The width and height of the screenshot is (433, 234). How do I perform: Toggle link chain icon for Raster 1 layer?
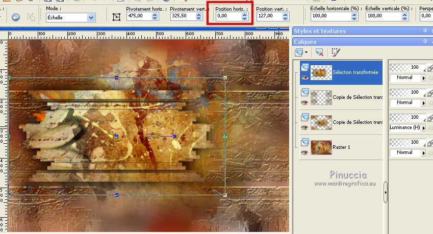430,143
